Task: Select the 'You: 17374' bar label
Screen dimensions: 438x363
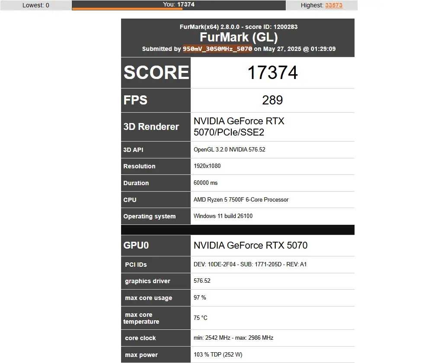Action: (179, 4)
